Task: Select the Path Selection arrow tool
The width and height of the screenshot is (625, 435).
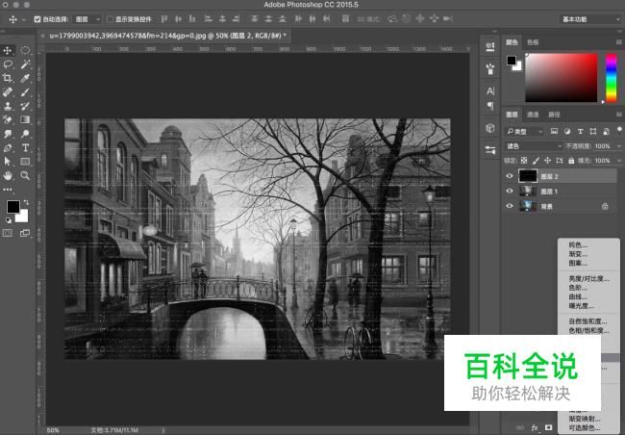Action: click(x=7, y=162)
